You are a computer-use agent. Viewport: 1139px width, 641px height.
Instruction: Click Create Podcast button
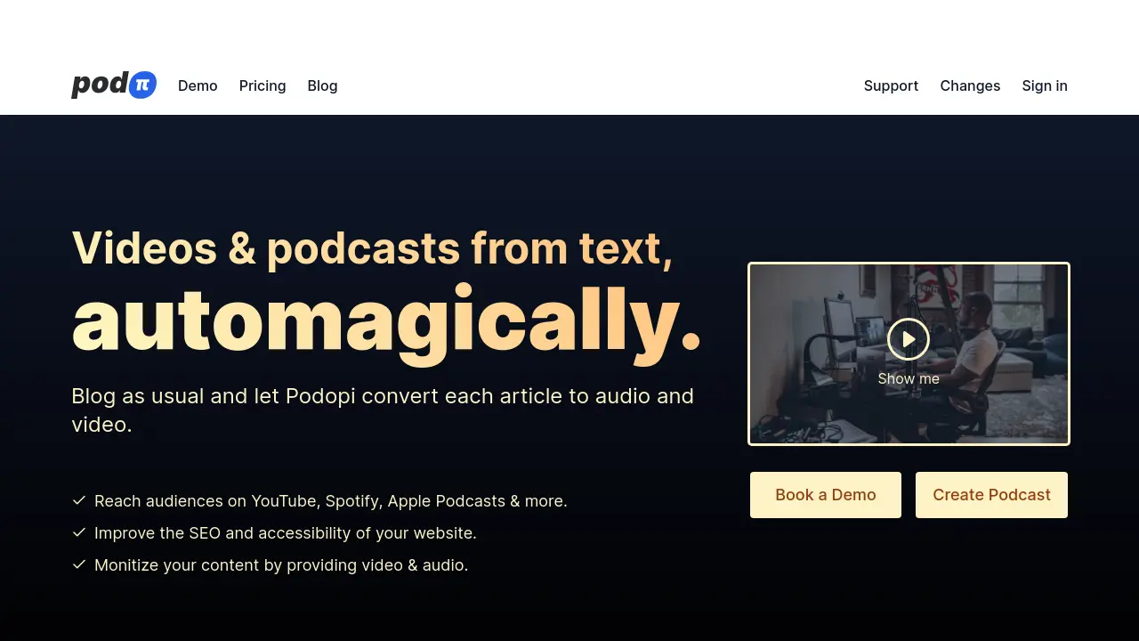991,495
